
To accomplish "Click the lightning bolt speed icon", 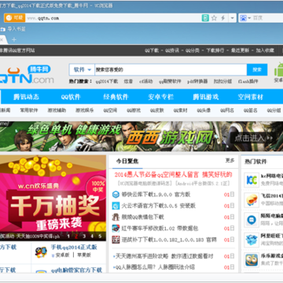I will point(223,18).
